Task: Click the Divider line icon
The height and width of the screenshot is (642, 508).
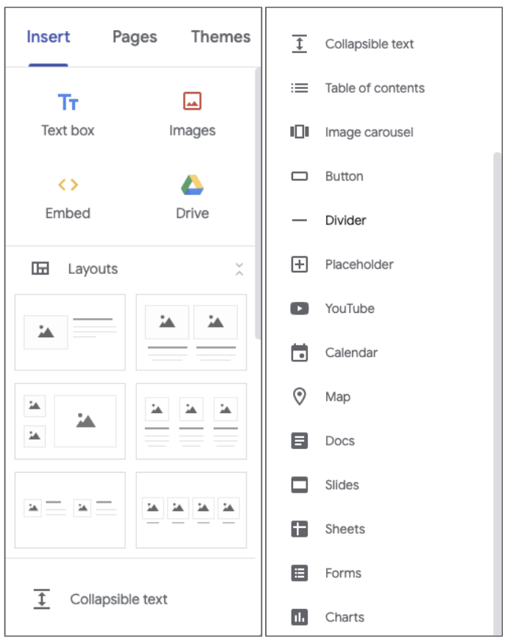Action: point(300,220)
